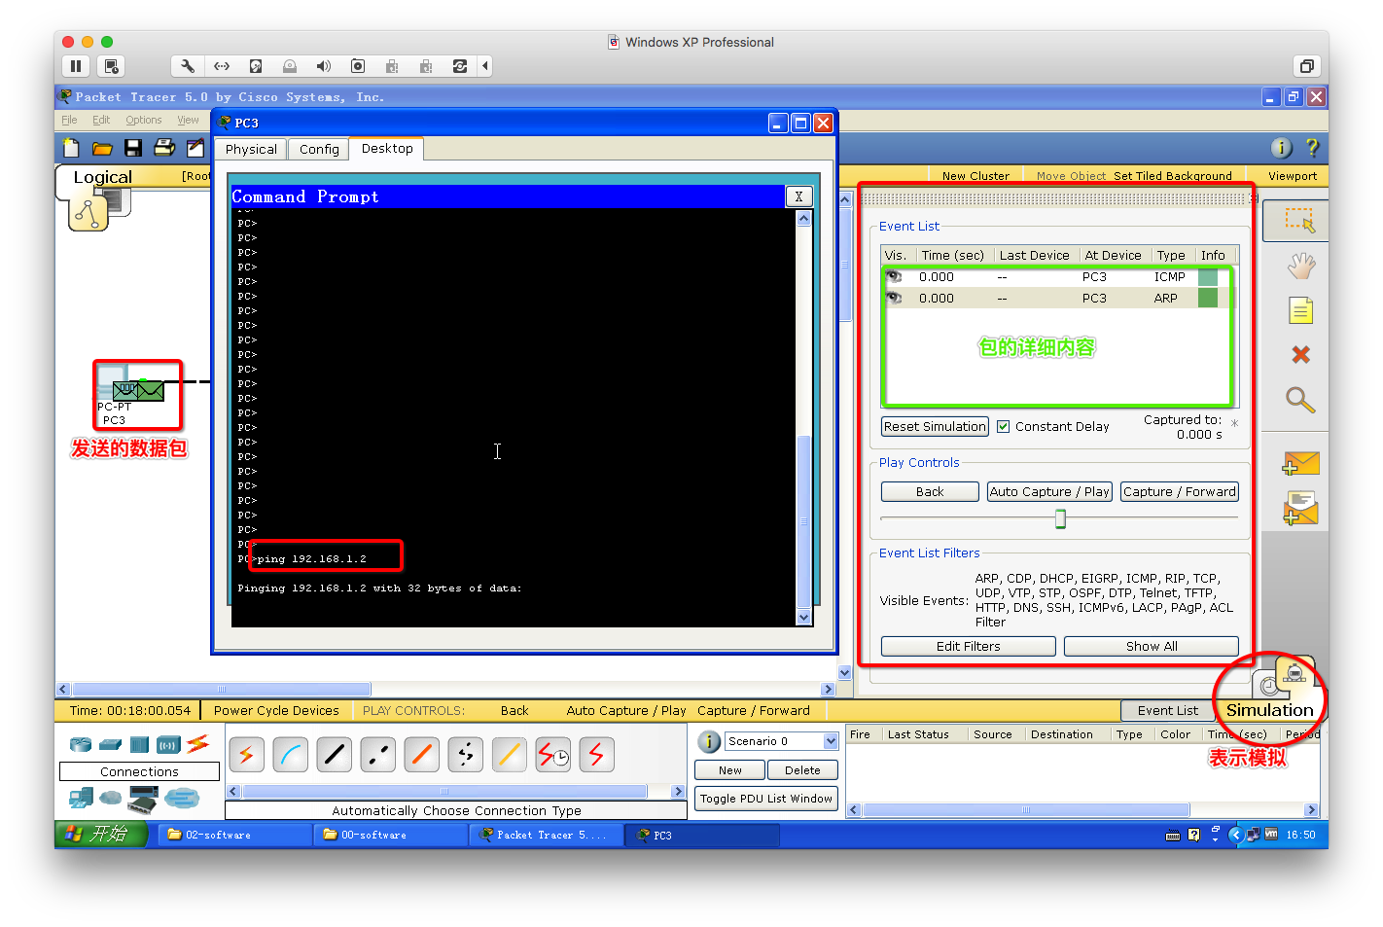Click the Edit Filters button
This screenshot has height=927, width=1383.
tap(968, 647)
